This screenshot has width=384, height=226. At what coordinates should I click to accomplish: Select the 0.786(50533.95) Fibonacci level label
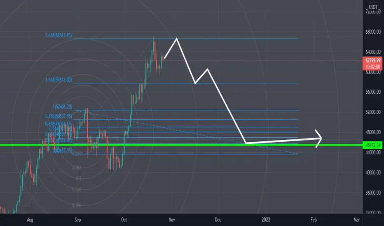point(59,116)
